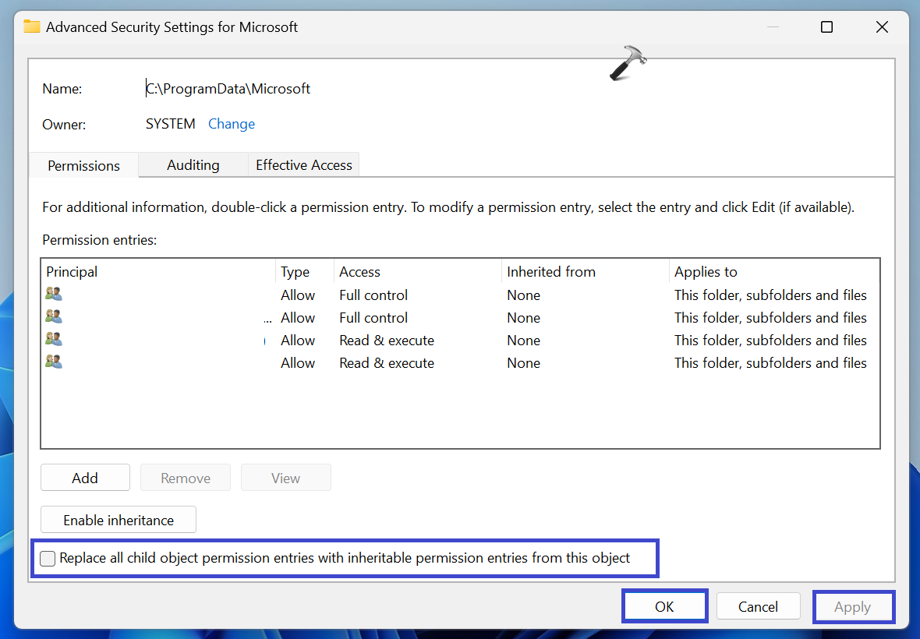Screen dimensions: 920x639
Task: Click the last permission entry's principal icon
Action: click(54, 362)
